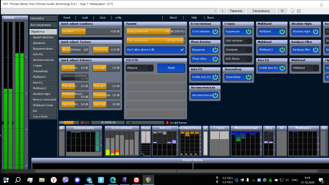329x185 pixels.
Task: Click the Фазы meter thumbnail
Action: tap(146, 141)
